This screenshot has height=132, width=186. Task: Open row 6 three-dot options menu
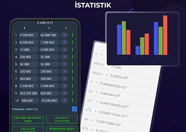73,71
